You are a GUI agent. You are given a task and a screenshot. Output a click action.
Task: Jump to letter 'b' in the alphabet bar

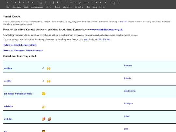point(20,2)
